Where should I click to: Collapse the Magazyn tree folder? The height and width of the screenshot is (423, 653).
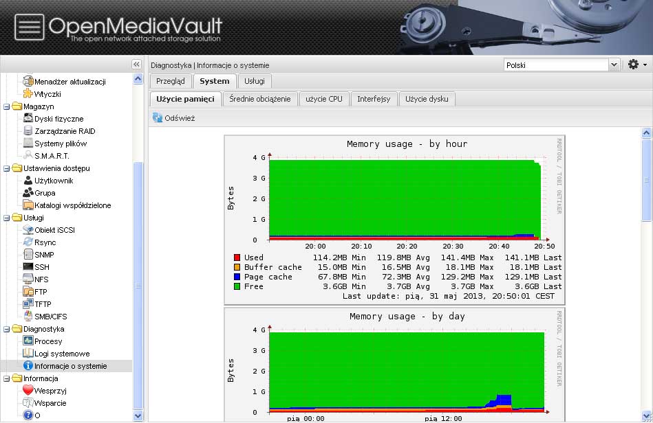tap(6, 106)
